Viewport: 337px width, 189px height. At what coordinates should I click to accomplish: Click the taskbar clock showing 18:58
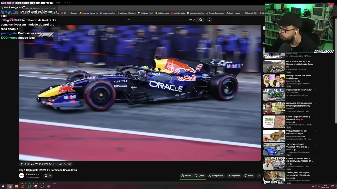(x=325, y=186)
